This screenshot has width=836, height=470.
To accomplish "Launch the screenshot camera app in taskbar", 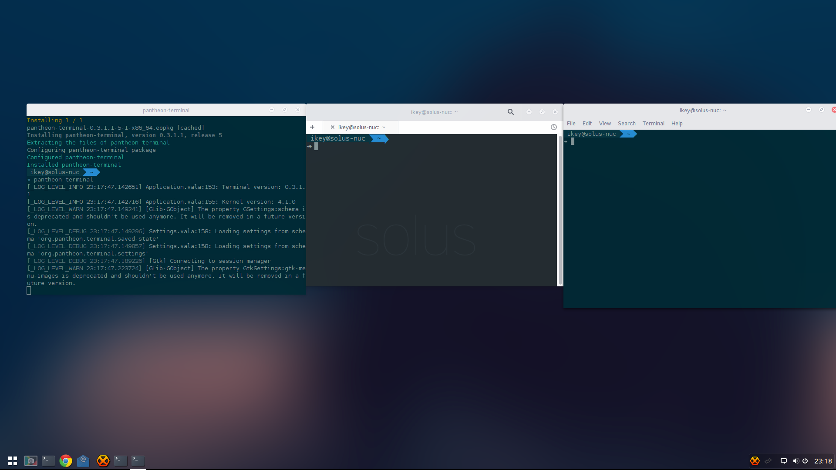I will point(30,461).
